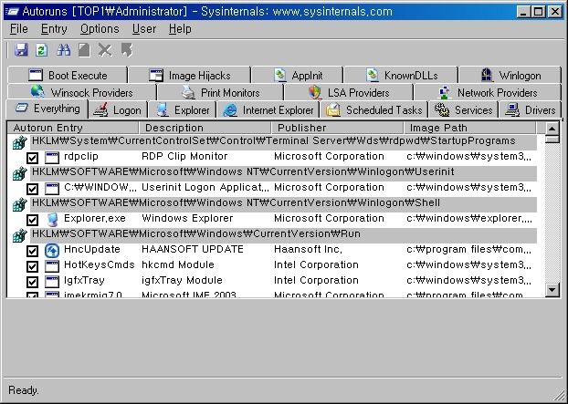Image resolution: width=568 pixels, height=404 pixels.
Task: Click the HncUpdate entry icon
Action: (x=52, y=250)
